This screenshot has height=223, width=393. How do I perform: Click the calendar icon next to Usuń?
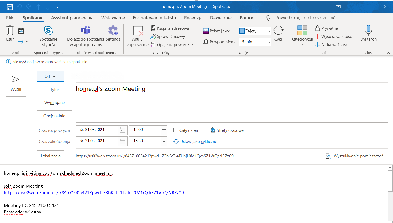click(x=21, y=31)
